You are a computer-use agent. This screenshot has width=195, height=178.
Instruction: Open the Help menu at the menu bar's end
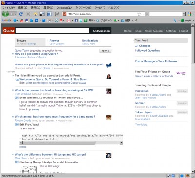point(114,8)
